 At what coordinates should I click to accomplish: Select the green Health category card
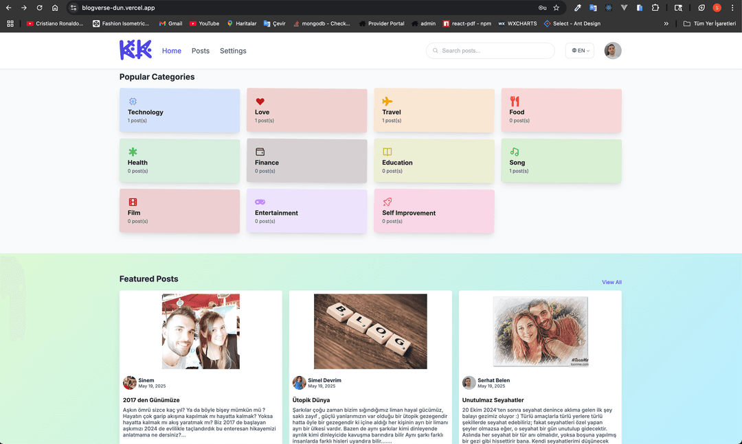pos(179,161)
